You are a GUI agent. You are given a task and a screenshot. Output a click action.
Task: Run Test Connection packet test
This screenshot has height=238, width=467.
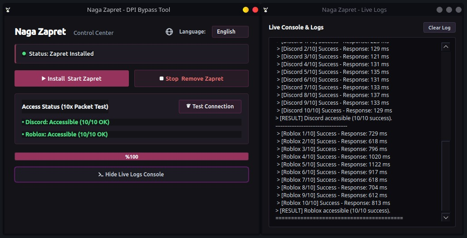tap(210, 106)
